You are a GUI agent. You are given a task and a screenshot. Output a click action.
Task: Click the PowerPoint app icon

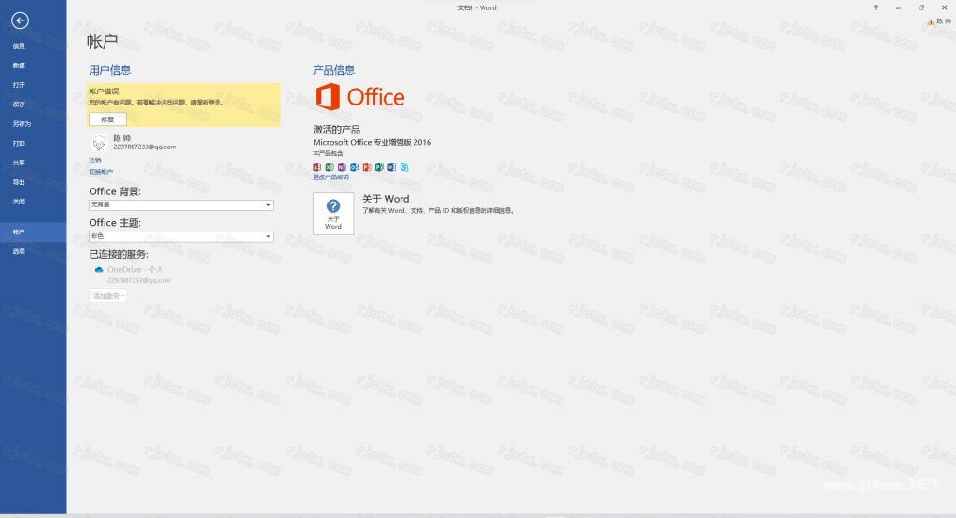(367, 167)
